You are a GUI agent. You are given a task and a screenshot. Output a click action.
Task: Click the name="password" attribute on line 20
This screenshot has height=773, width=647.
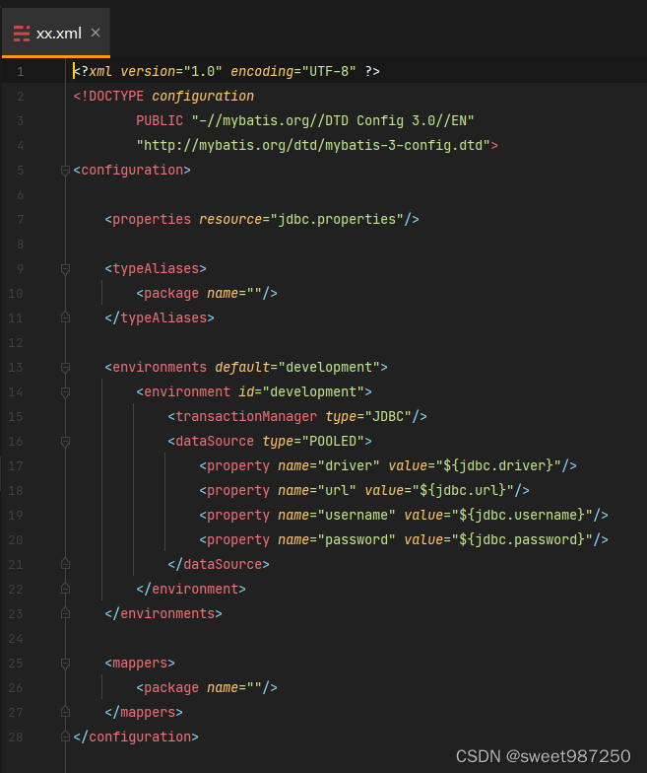click(x=337, y=540)
